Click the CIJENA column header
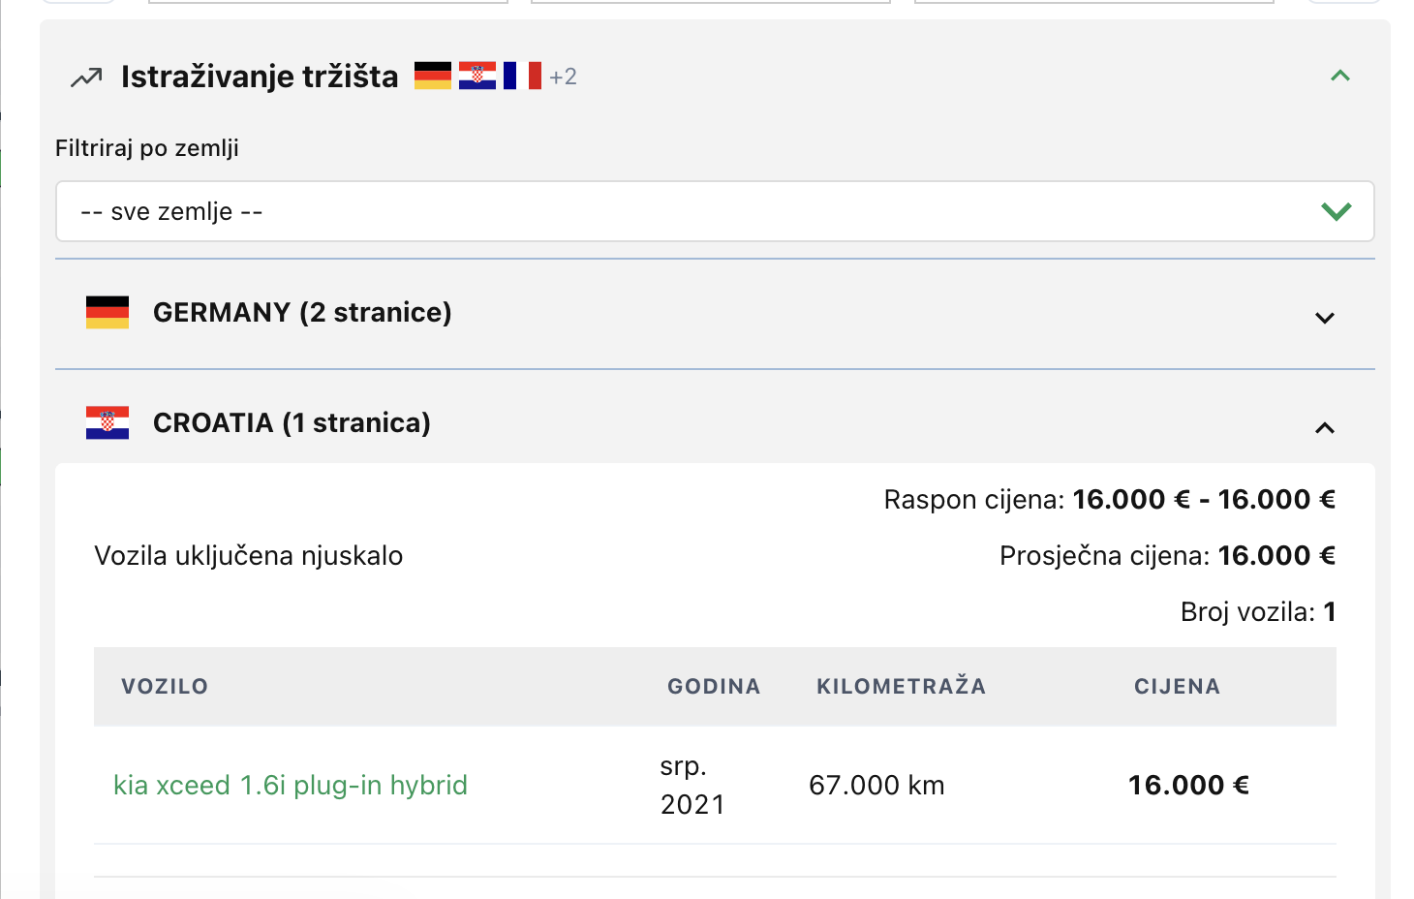The image size is (1414, 899). click(1177, 687)
